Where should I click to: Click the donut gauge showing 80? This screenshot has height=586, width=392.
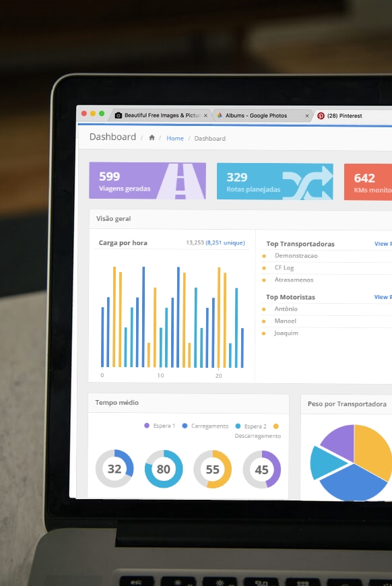click(164, 469)
